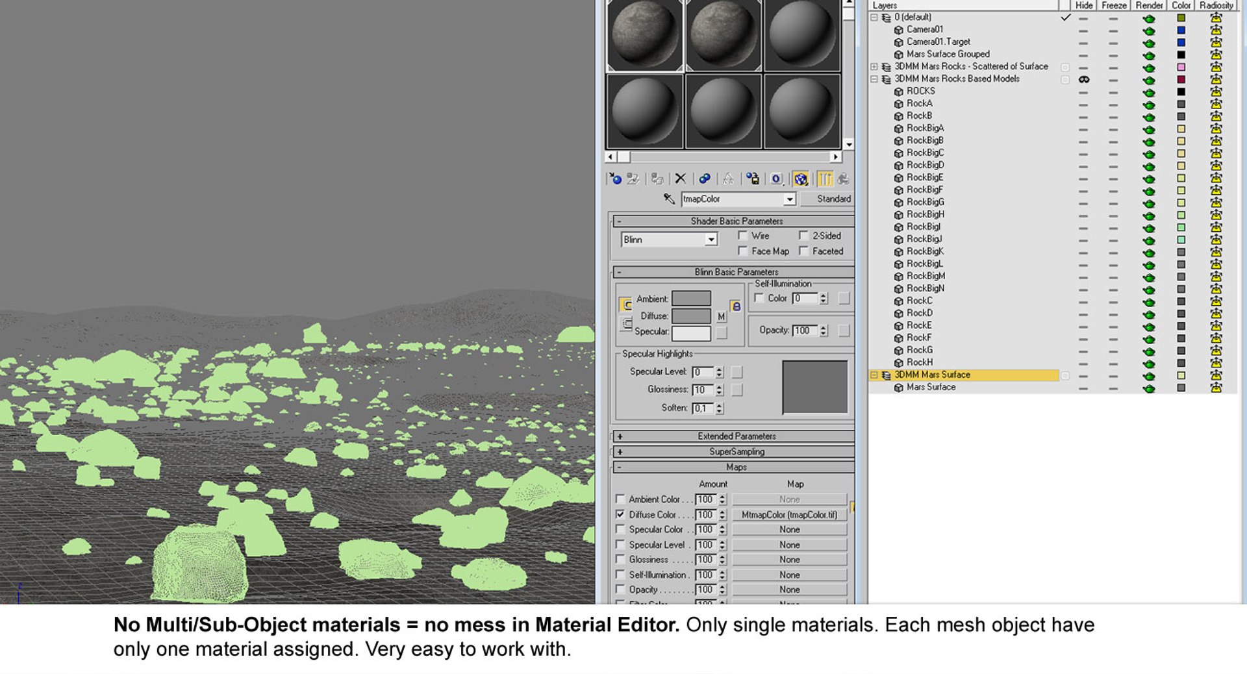Toggle the Ambient-Diffuse color lock icon
The width and height of the screenshot is (1247, 674).
626,305
